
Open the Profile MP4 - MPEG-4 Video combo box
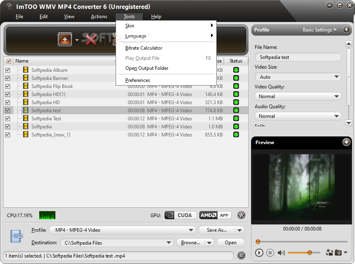coord(123,230)
